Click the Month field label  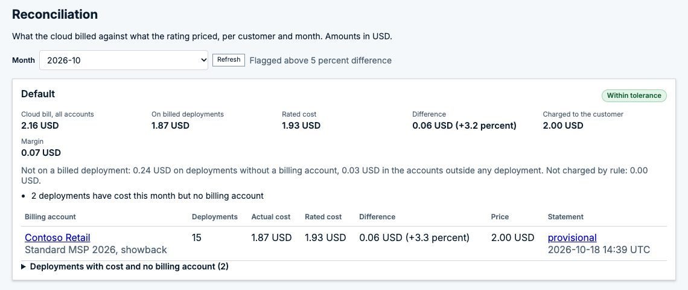pos(24,60)
